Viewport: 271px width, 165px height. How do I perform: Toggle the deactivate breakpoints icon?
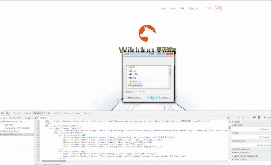[x=254, y=118]
